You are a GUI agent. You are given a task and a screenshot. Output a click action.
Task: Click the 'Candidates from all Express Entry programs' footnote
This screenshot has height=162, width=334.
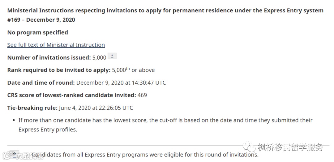145,155
